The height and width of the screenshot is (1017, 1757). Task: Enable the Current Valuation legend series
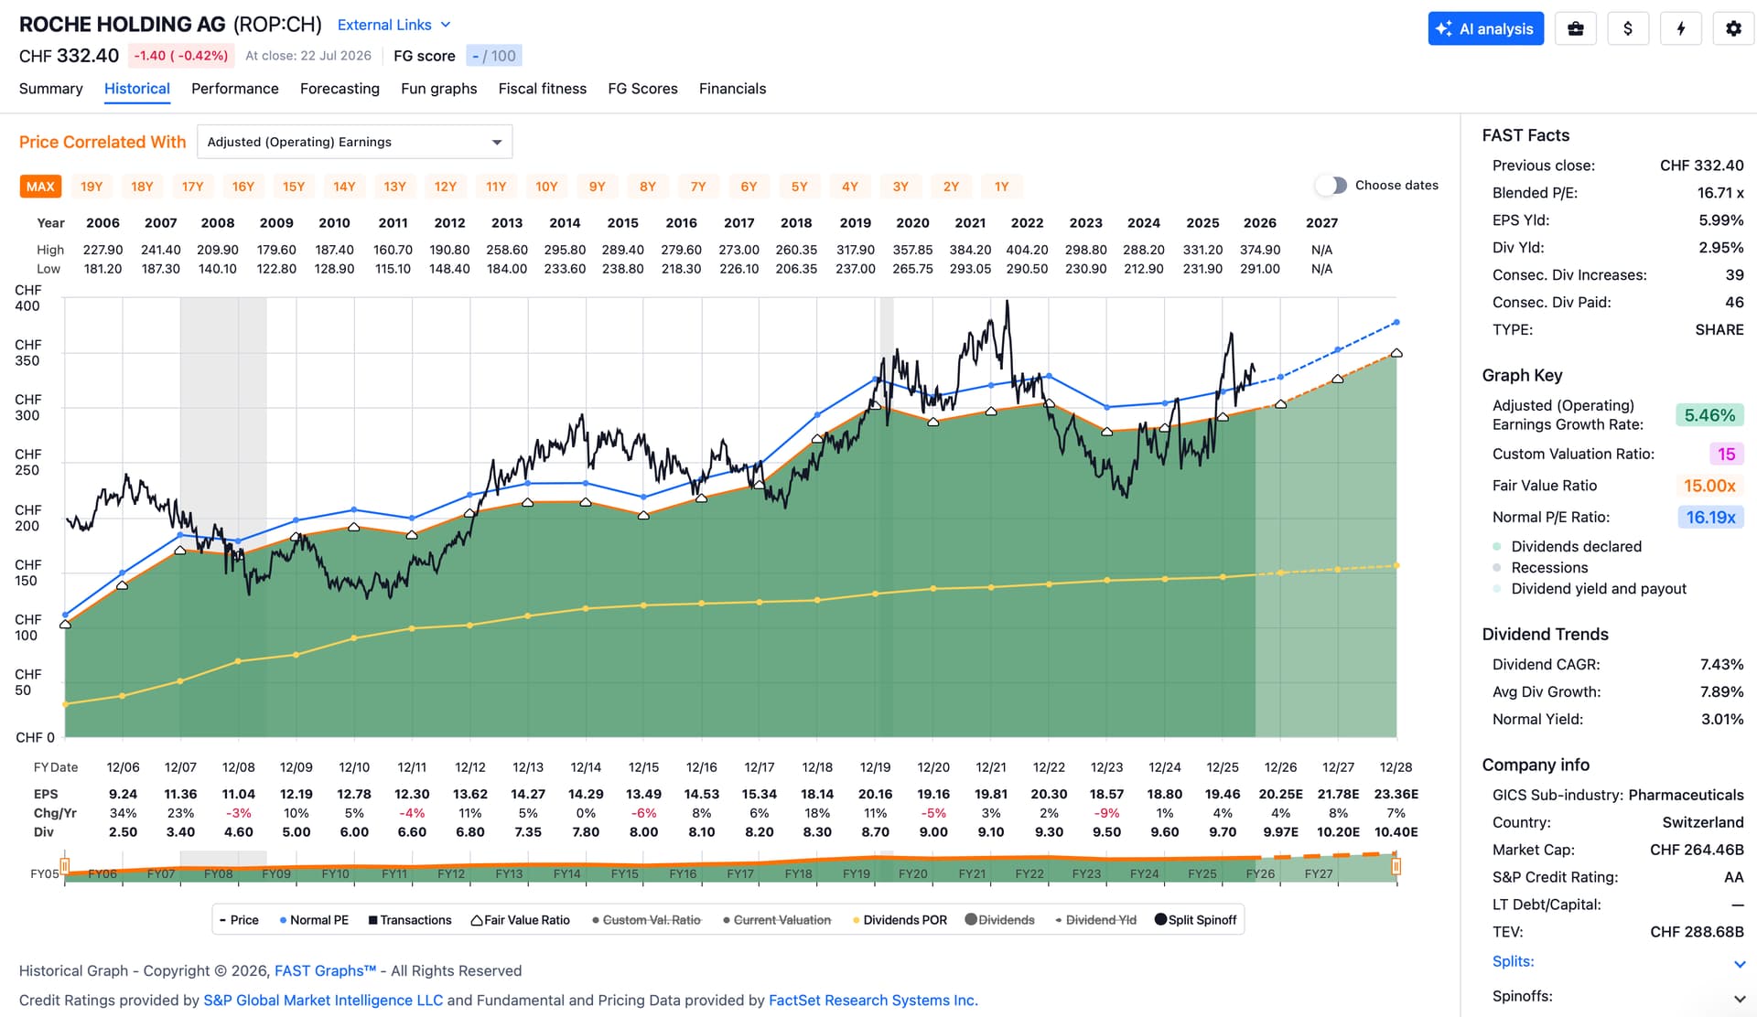tap(777, 920)
